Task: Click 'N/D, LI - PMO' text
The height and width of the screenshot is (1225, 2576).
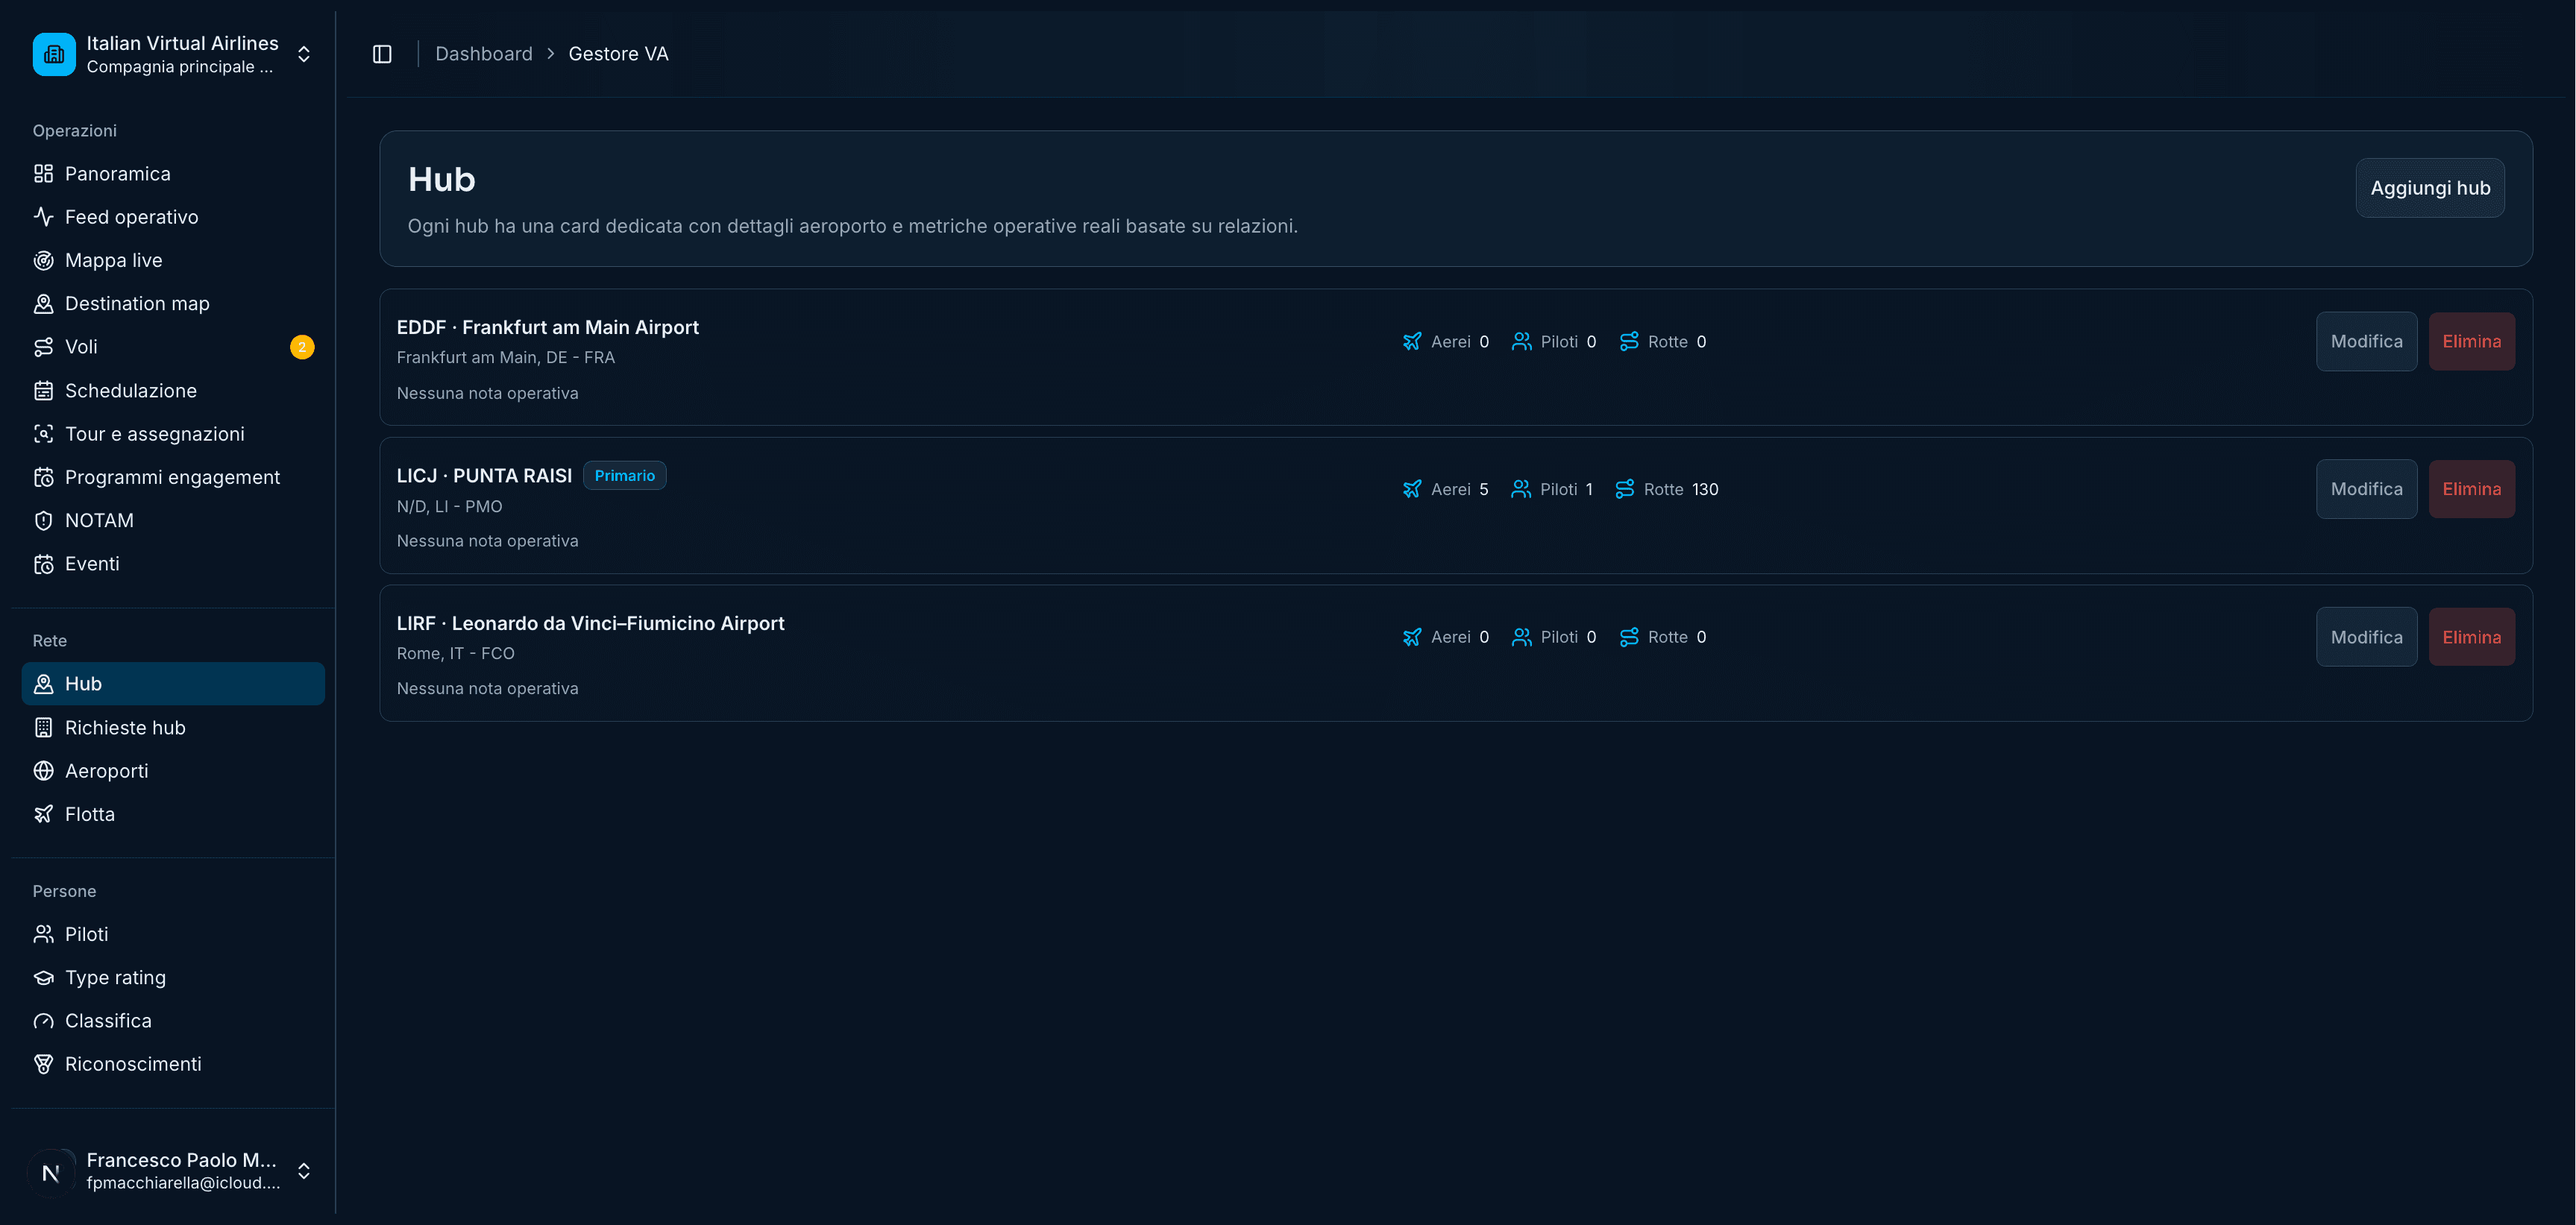Action: 449,506
